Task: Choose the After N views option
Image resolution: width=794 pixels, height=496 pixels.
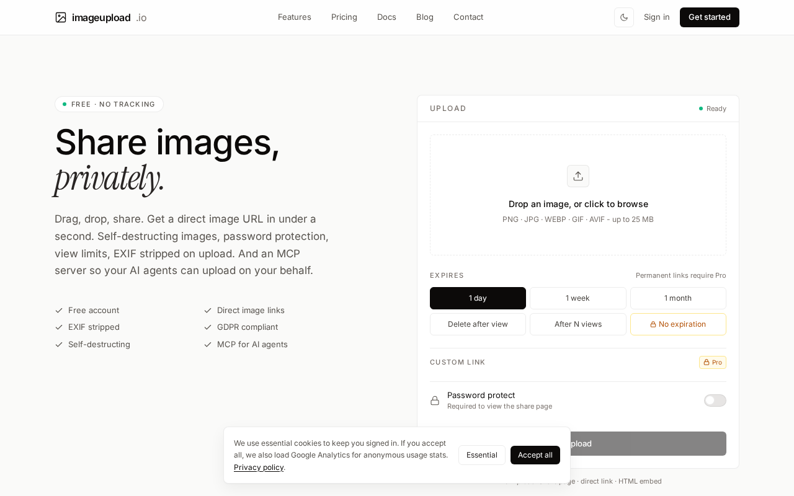Action: click(x=578, y=324)
